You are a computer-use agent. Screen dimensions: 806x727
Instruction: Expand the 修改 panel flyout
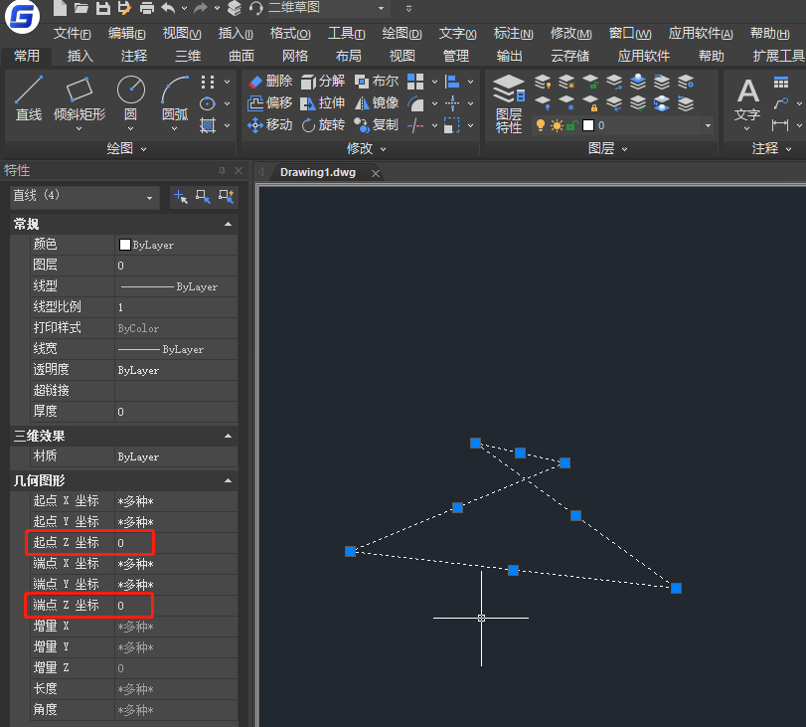(x=383, y=149)
